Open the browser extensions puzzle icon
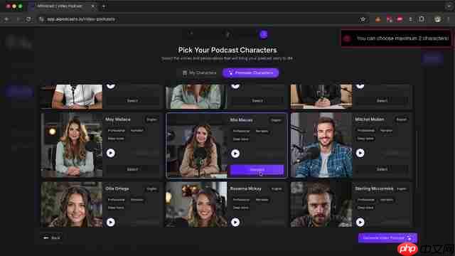 pos(422,19)
